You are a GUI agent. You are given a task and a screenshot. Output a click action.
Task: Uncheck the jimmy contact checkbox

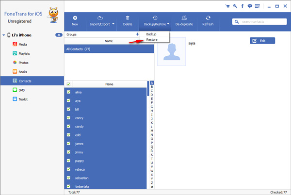point(68,152)
